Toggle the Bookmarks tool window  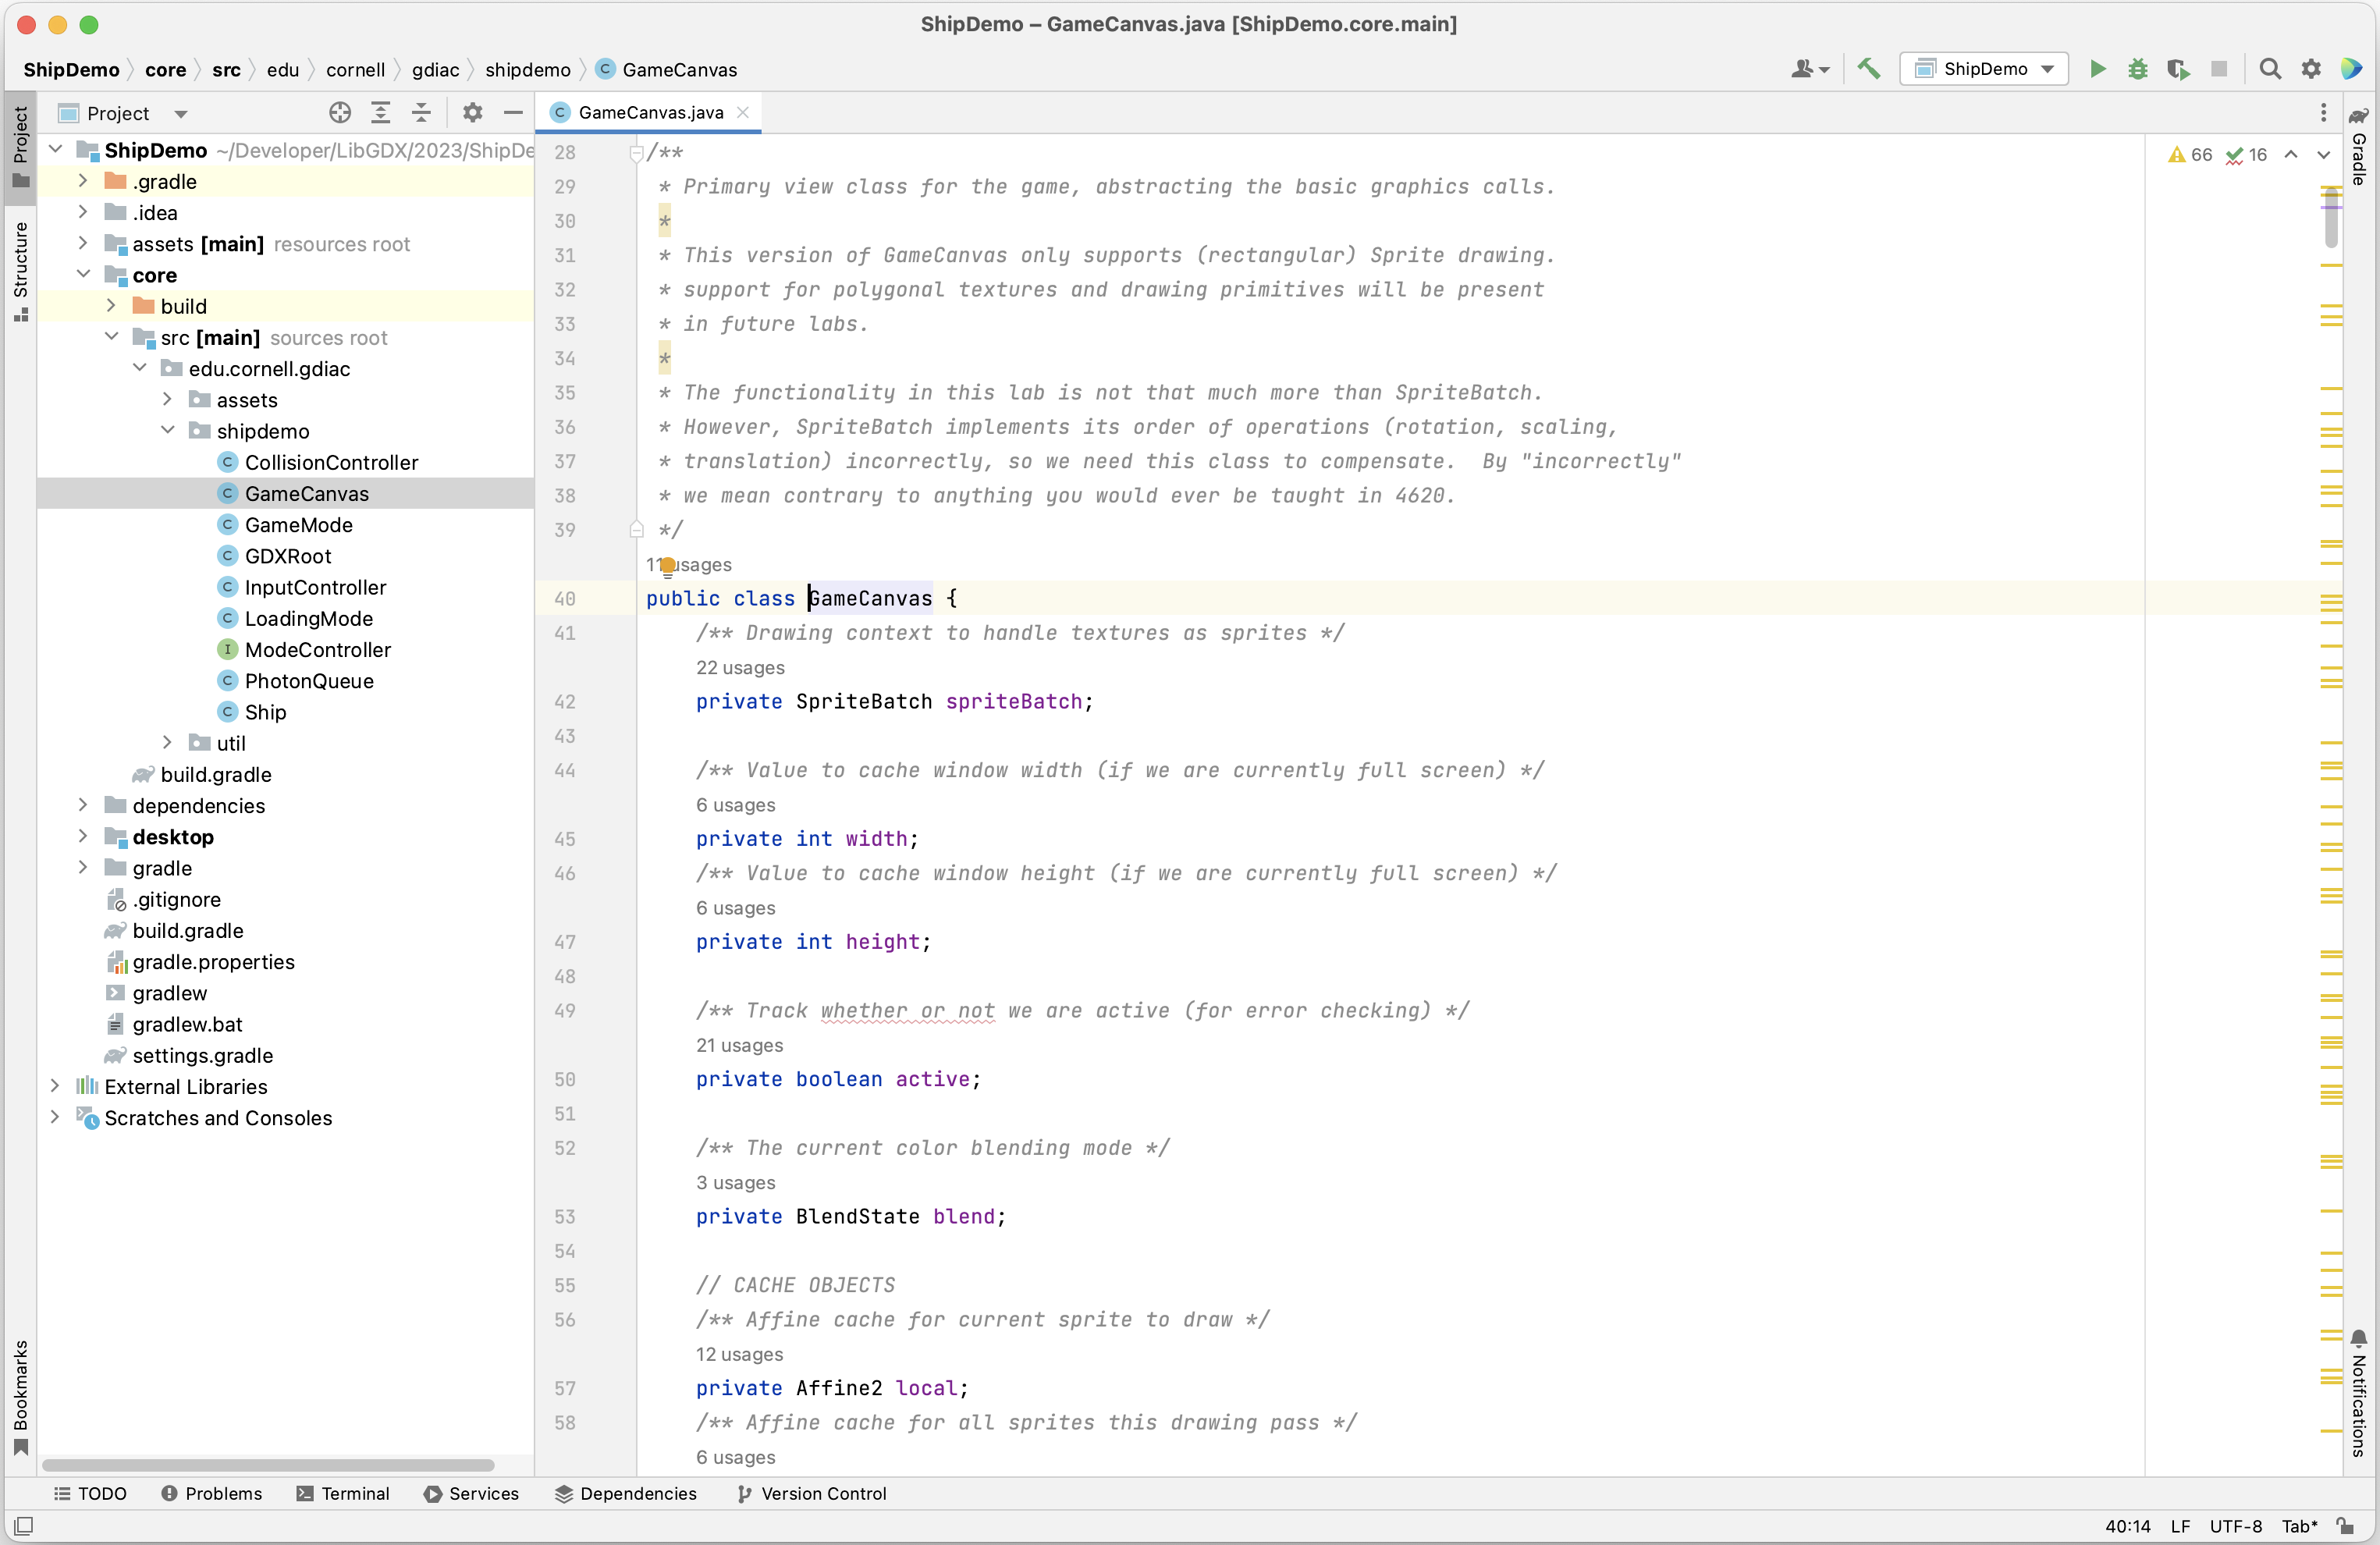(x=20, y=1395)
